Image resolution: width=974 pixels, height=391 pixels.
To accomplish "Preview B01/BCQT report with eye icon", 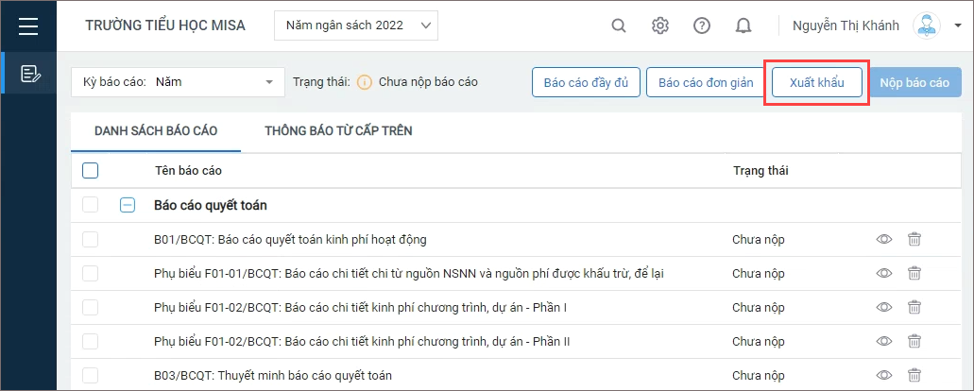I will tap(884, 240).
